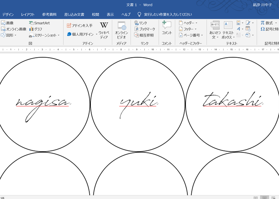This screenshot has width=279, height=199.
Task: Open the あいさつ文 greeting menu
Action: pos(215,30)
